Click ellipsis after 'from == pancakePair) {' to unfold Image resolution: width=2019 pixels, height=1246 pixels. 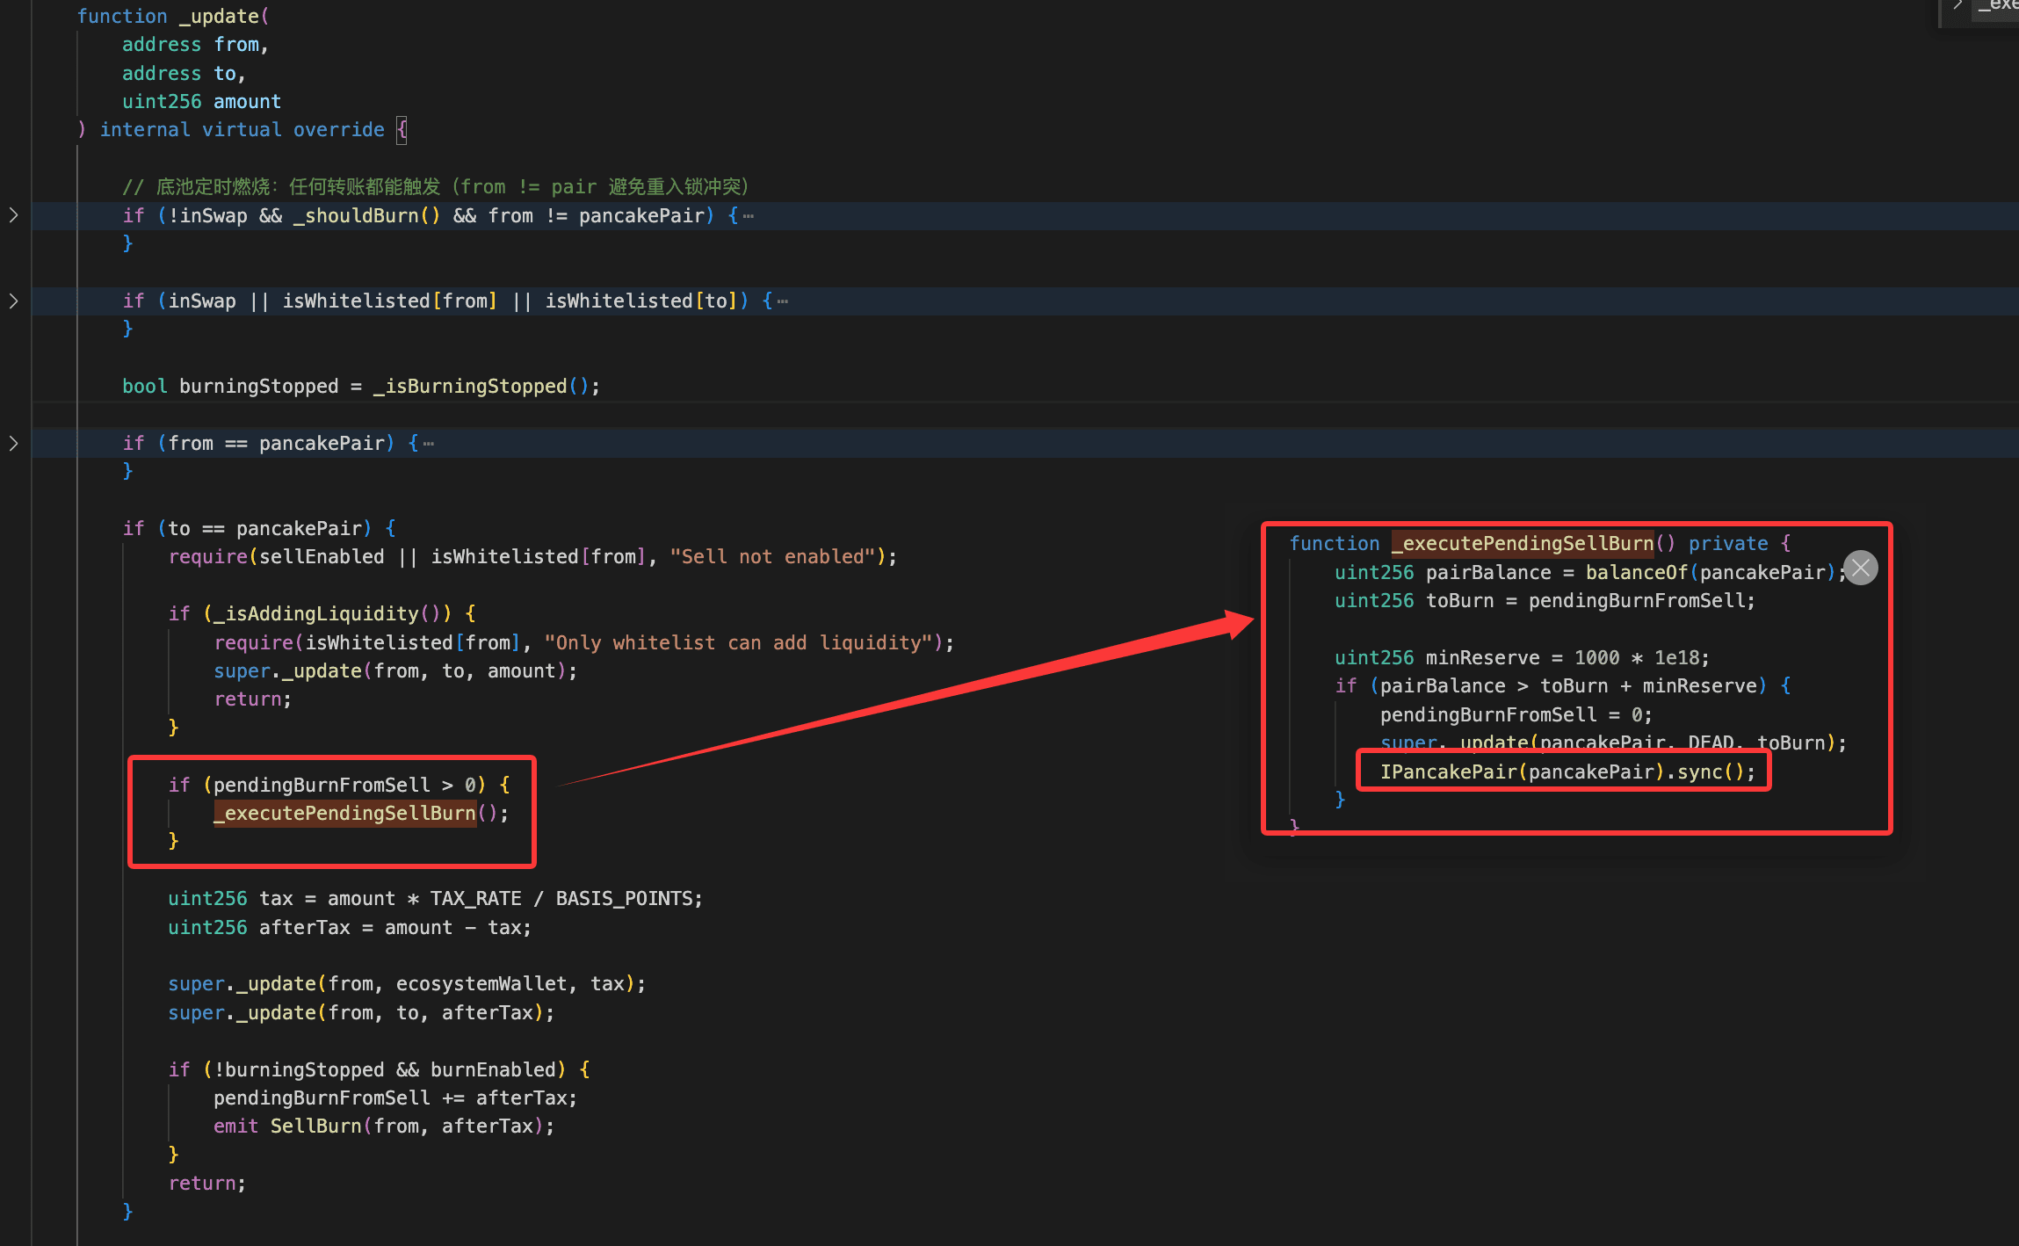pyautogui.click(x=429, y=444)
